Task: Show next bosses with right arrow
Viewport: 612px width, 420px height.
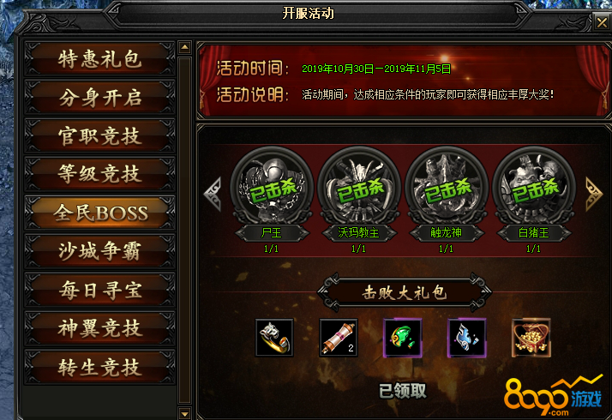Action: pyautogui.click(x=593, y=194)
